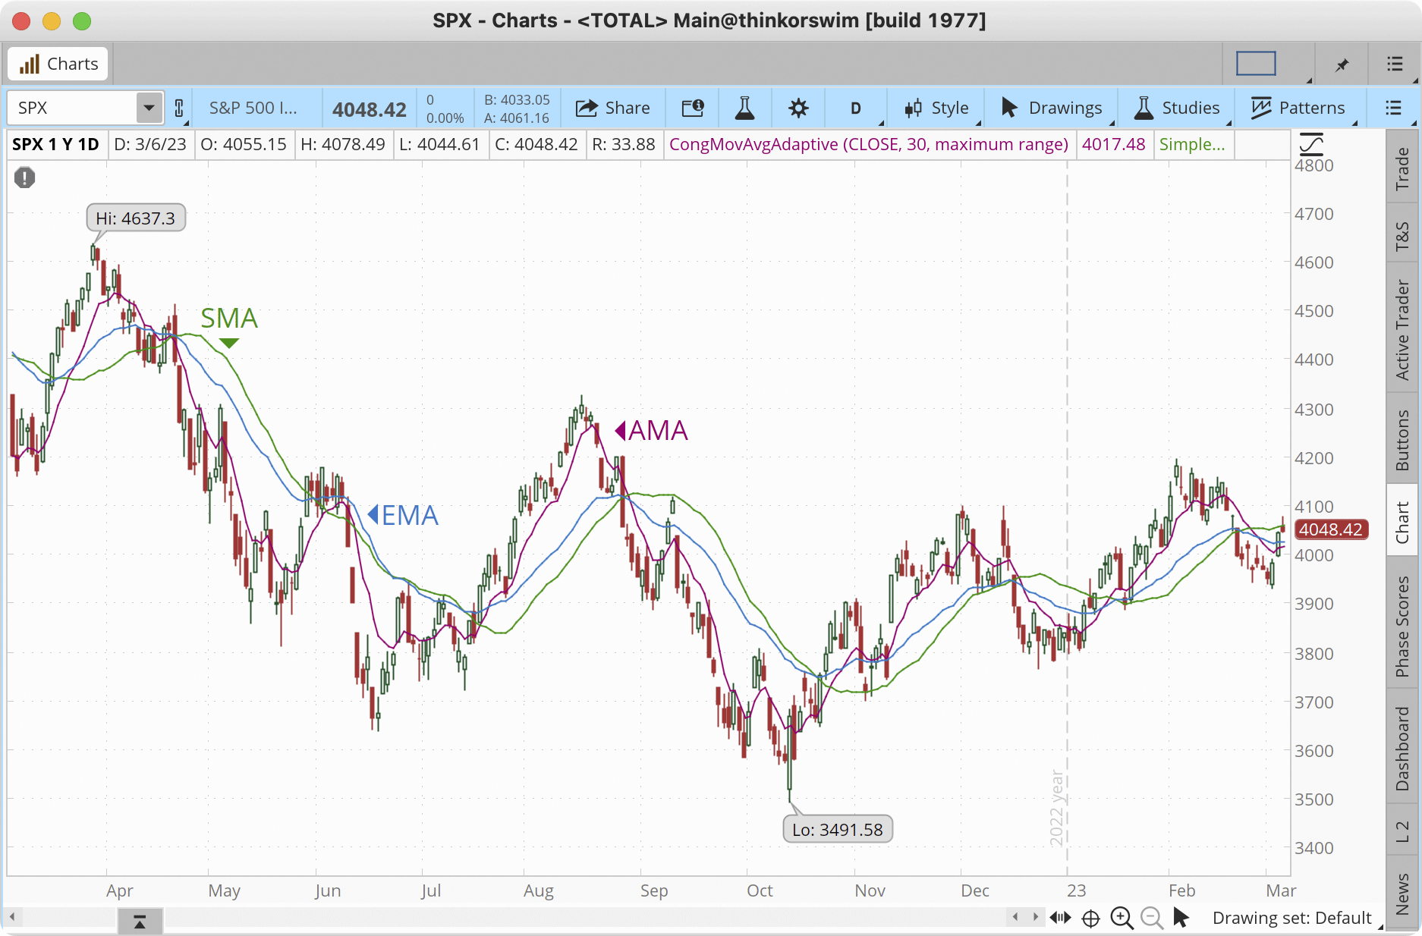Toggle the symbol link clip icon

(179, 108)
